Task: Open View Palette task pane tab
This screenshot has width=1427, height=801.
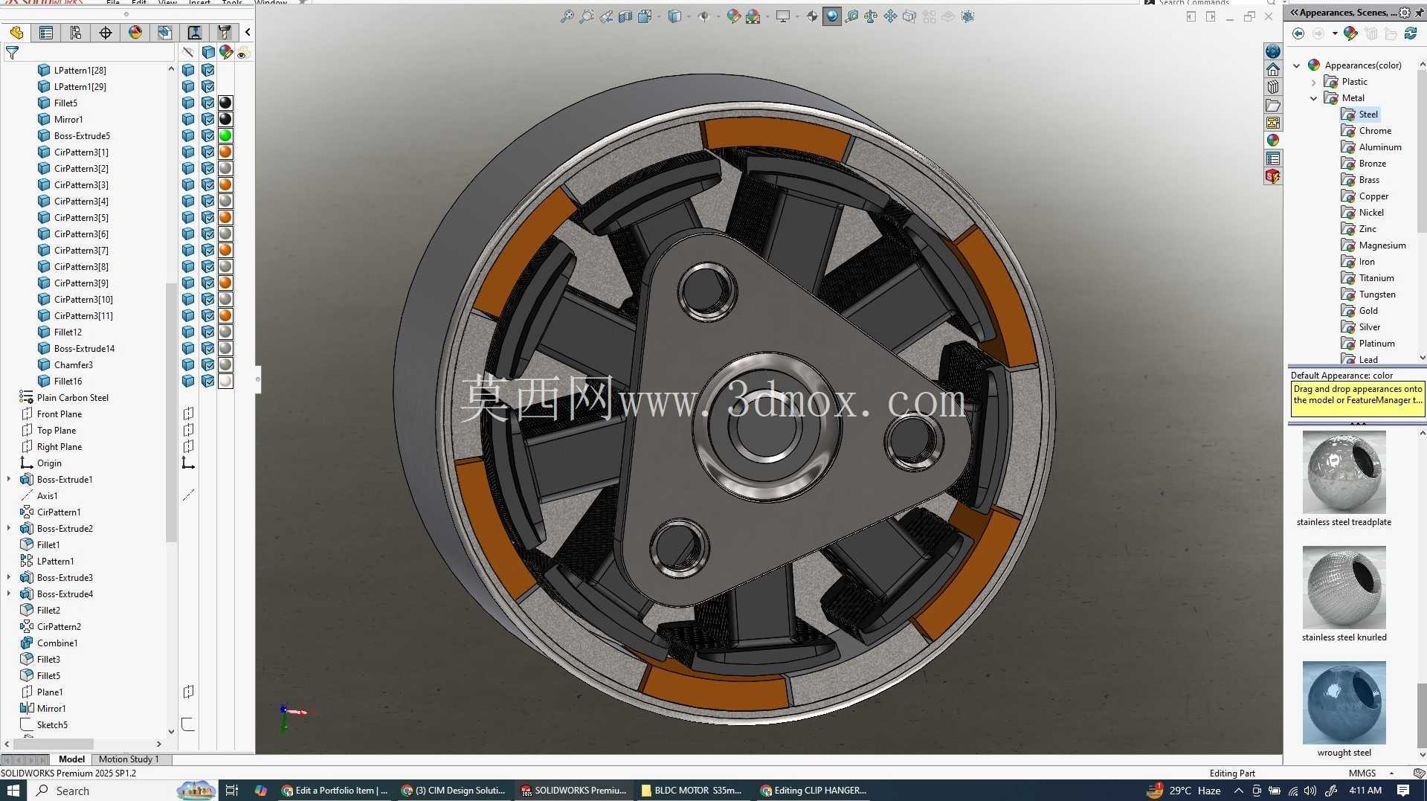Action: point(1273,123)
